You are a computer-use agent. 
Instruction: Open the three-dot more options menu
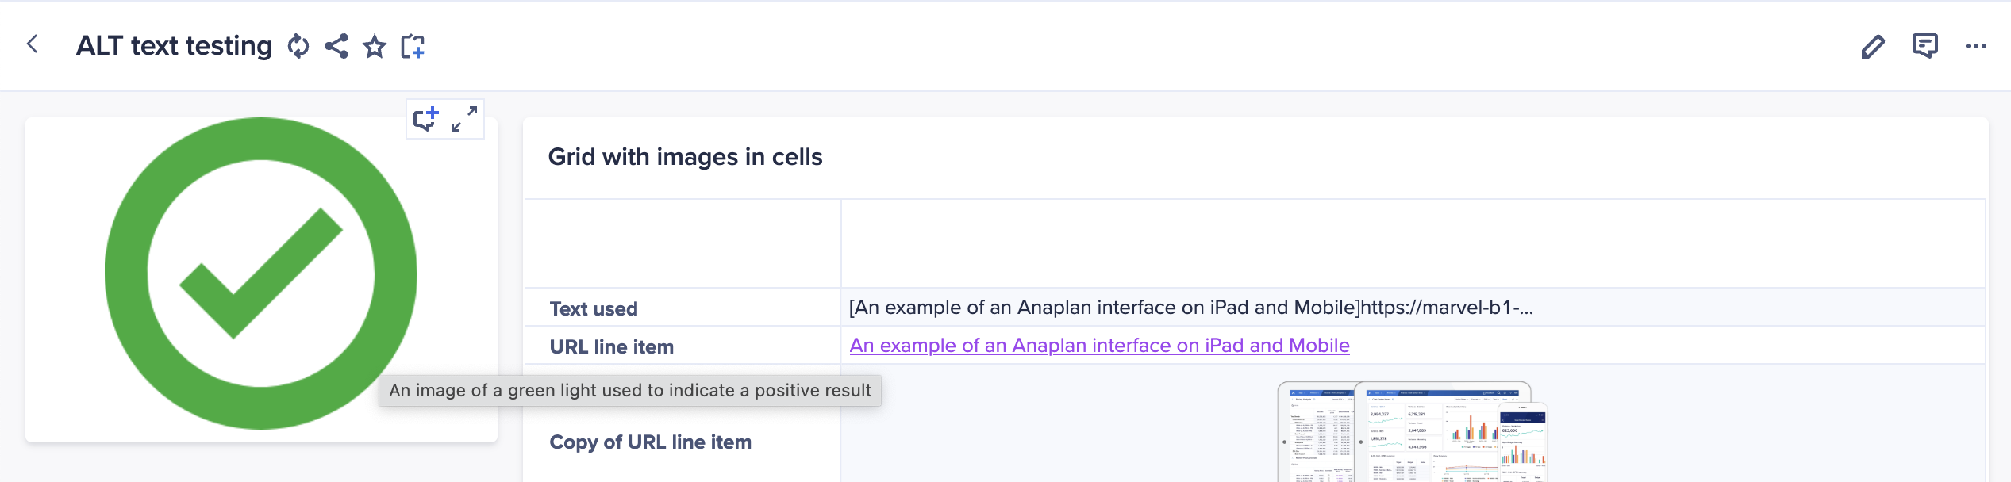pos(1976,46)
